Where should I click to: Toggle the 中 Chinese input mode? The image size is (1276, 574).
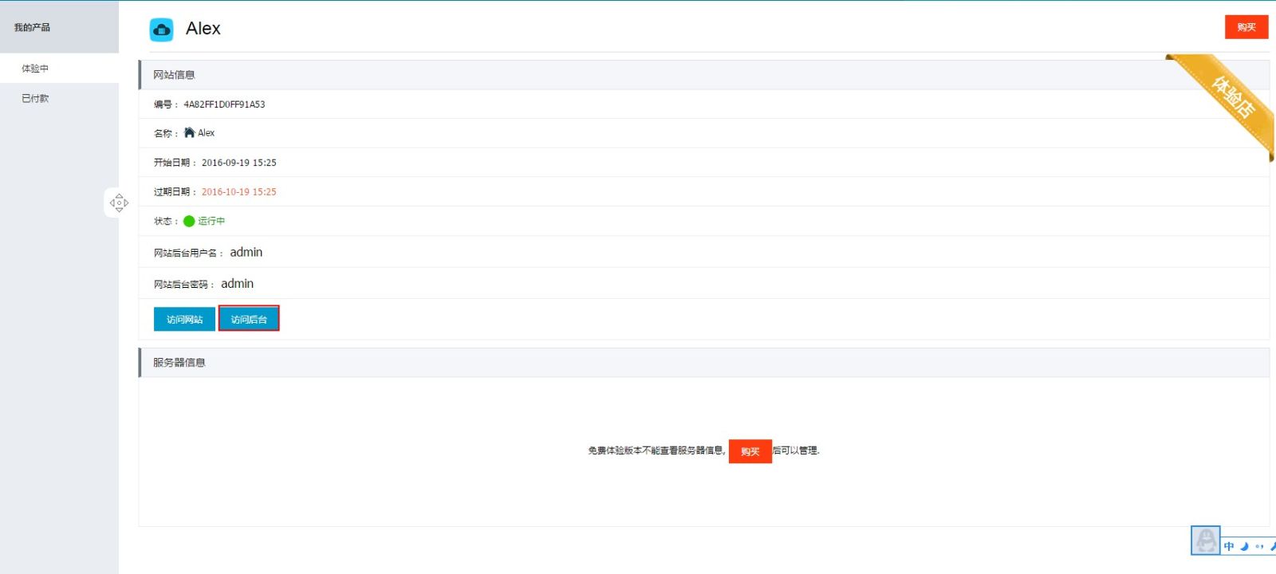pyautogui.click(x=1229, y=546)
